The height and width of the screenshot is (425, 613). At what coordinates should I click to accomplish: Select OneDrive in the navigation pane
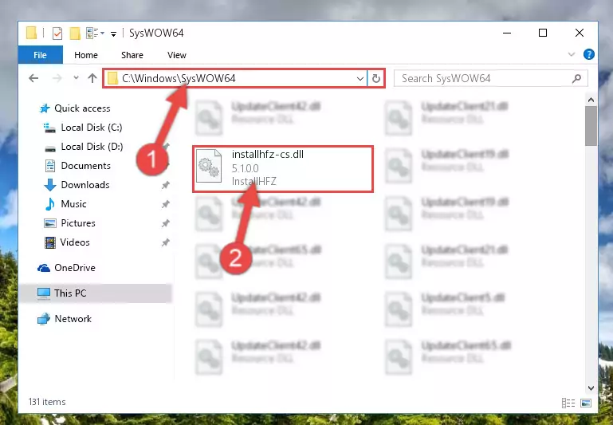75,268
